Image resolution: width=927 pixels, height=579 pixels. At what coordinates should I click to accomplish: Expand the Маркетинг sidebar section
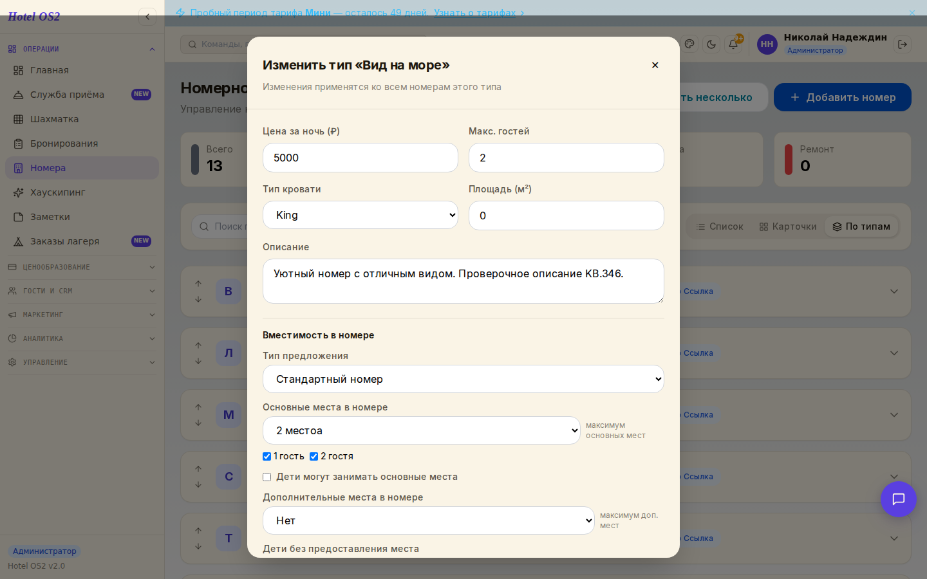(x=82, y=315)
